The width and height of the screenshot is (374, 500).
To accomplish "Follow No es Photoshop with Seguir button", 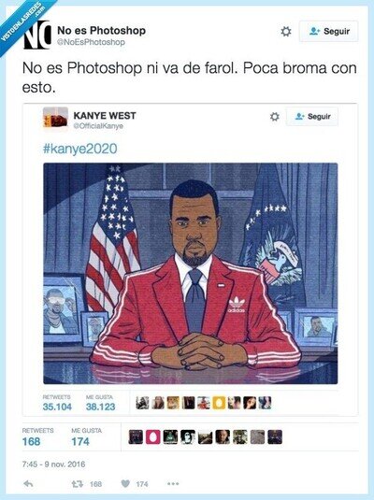I will click(329, 31).
